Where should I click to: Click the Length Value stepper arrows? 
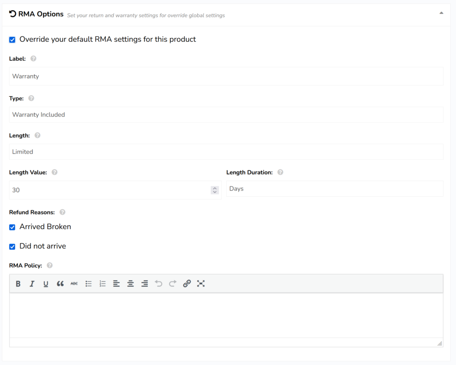(x=215, y=190)
